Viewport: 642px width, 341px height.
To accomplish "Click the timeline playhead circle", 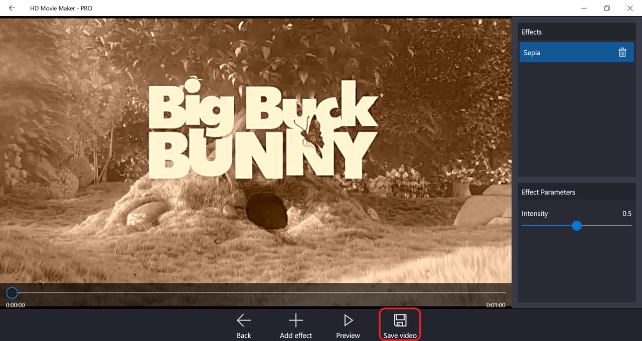I will 12,293.
